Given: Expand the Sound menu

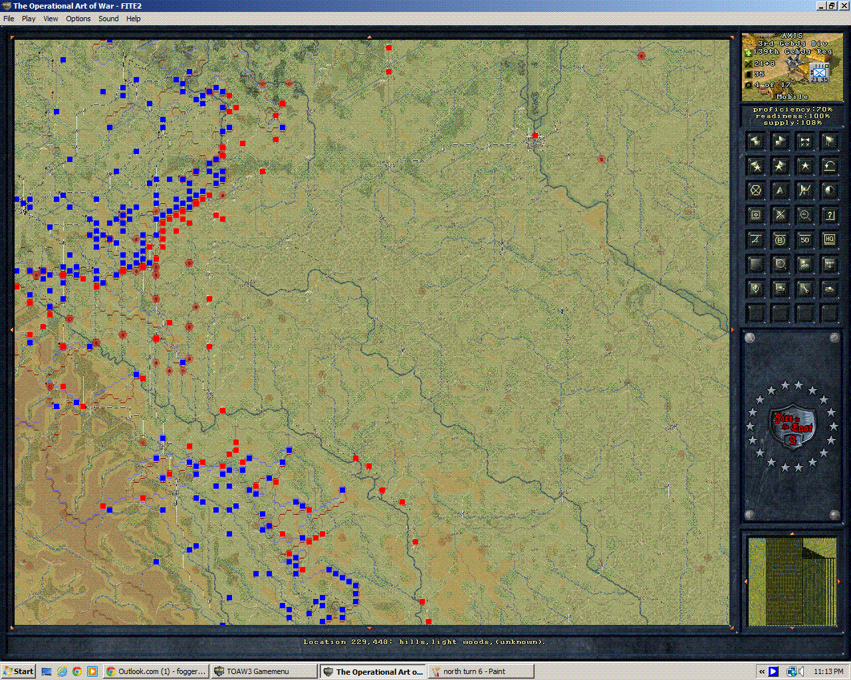Looking at the screenshot, I should coord(108,19).
